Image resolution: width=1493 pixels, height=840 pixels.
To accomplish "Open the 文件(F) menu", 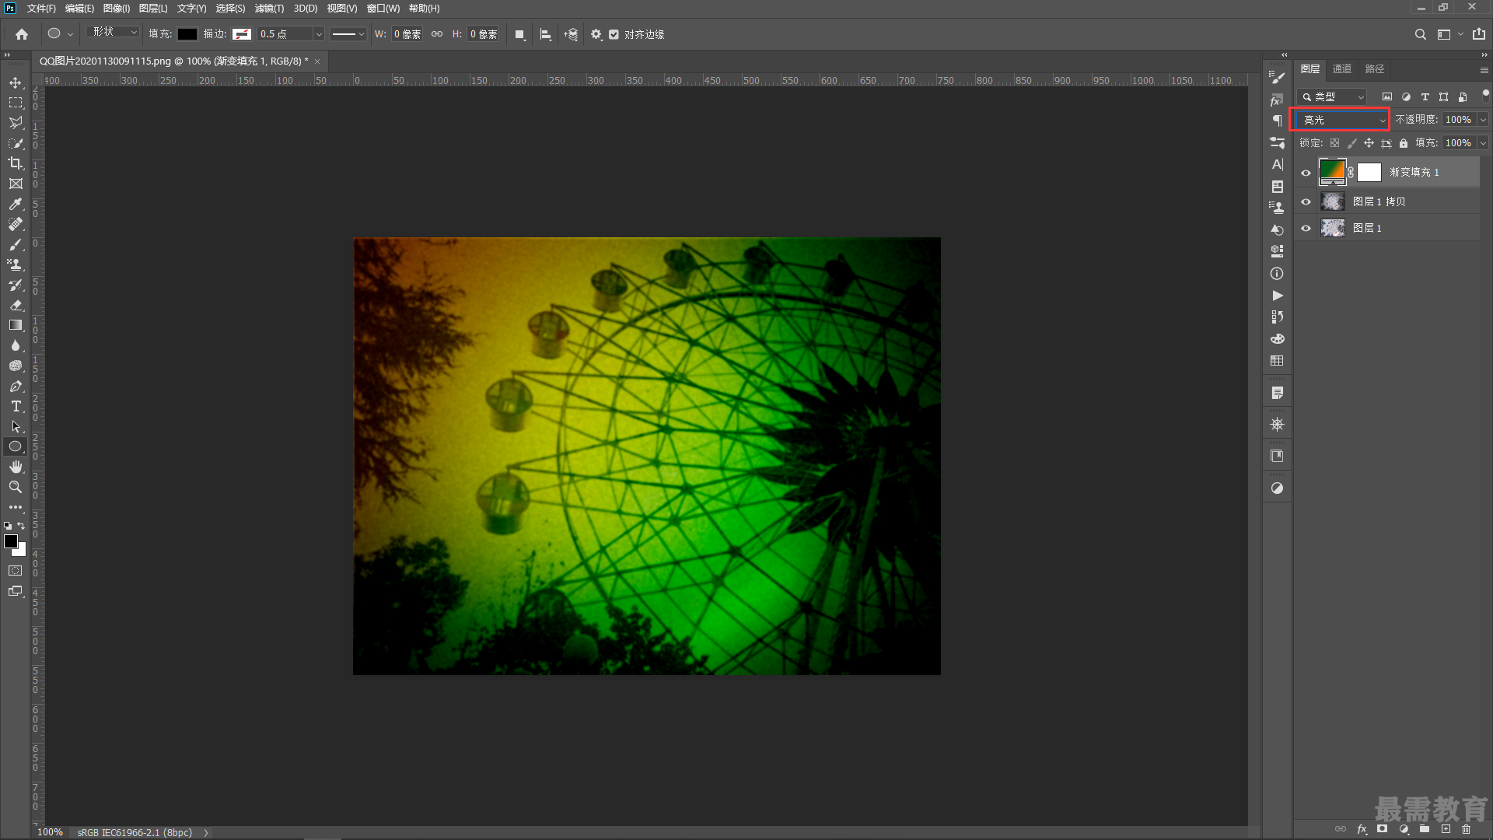I will [41, 9].
